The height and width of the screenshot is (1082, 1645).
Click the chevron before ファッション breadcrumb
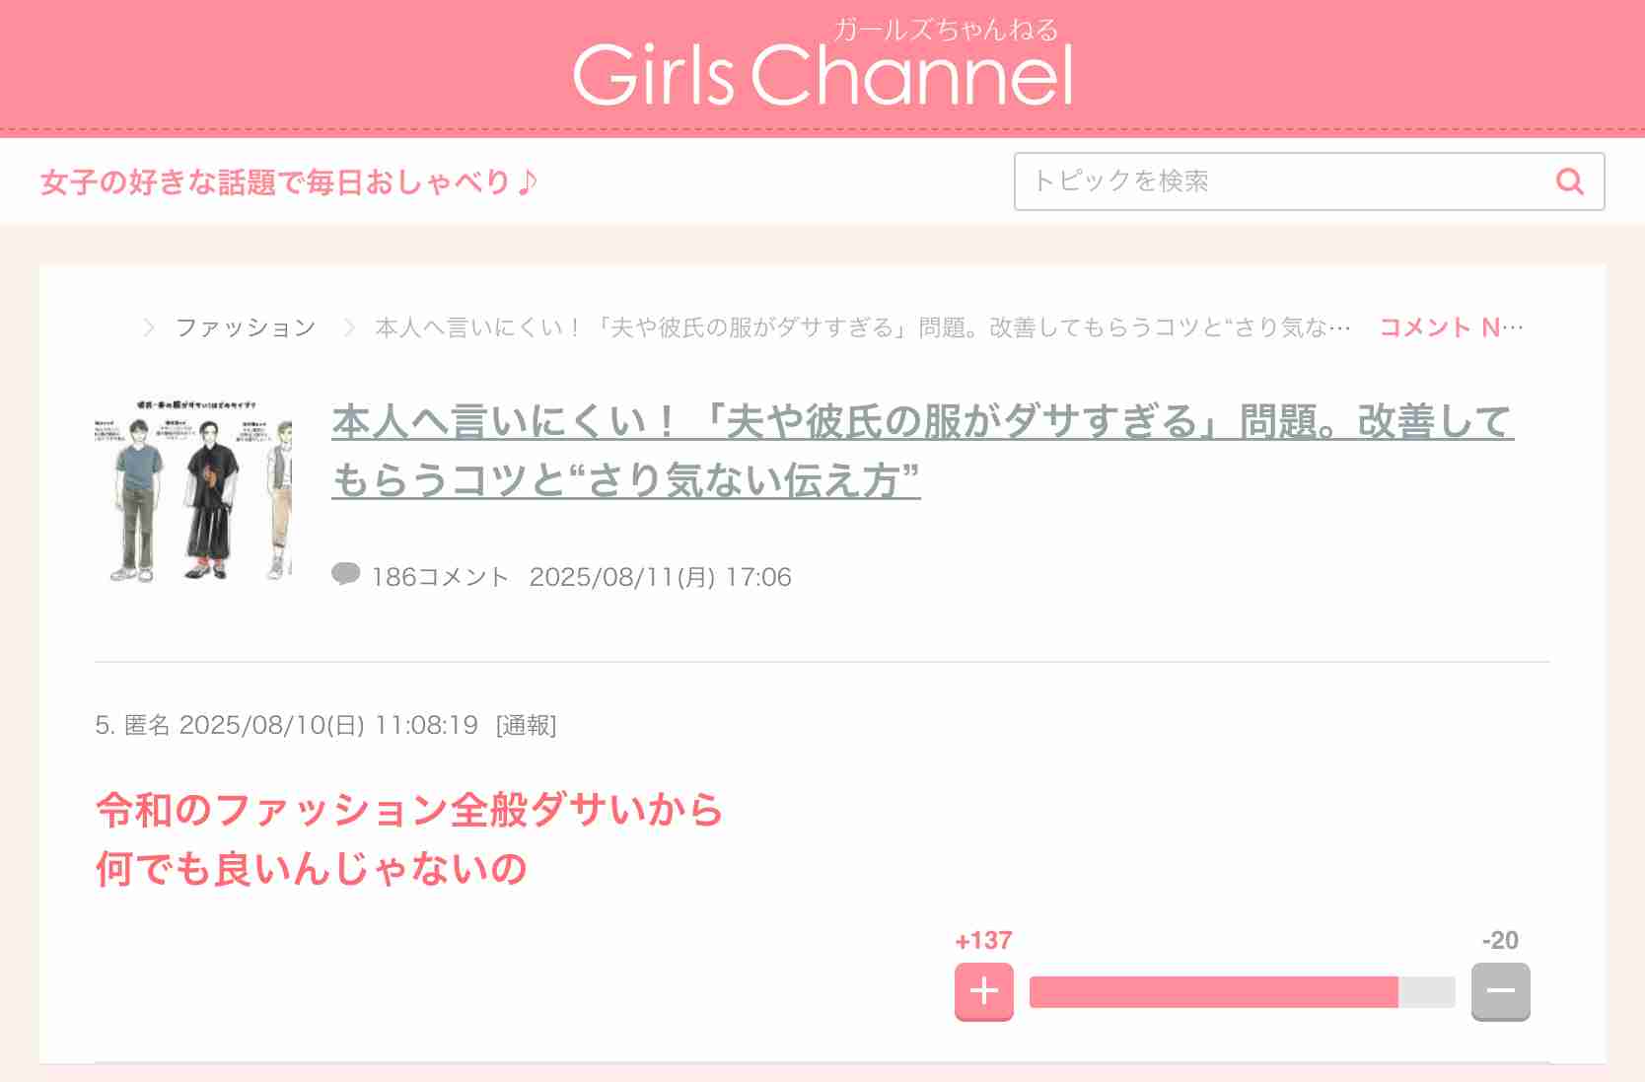149,327
